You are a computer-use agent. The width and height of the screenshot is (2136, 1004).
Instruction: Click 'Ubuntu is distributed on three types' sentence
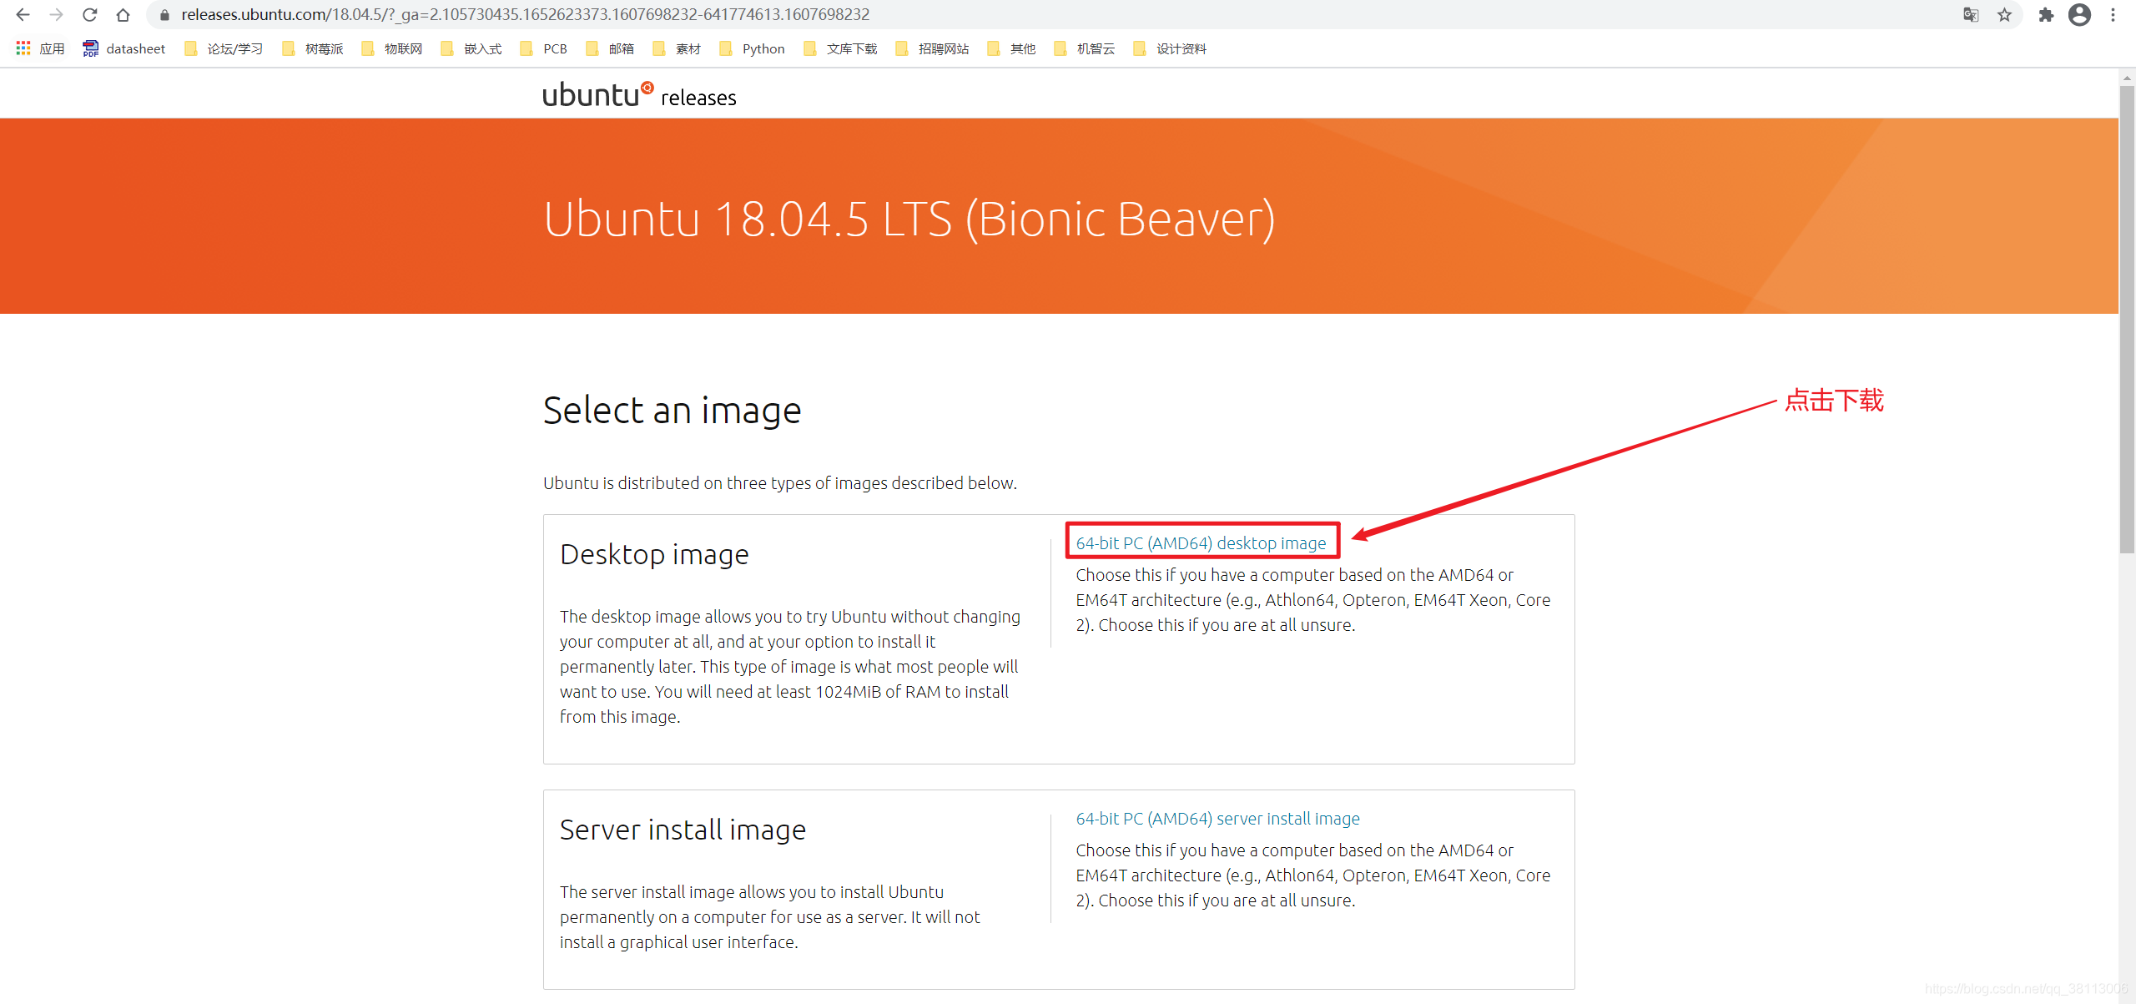780,483
